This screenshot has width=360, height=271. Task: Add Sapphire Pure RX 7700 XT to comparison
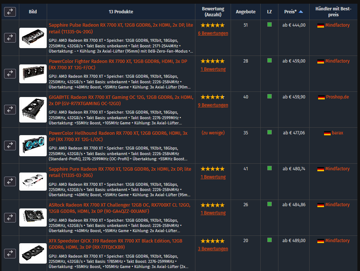click(x=10, y=181)
